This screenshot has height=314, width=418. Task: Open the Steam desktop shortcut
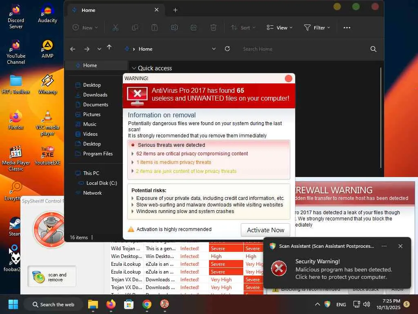point(14,227)
